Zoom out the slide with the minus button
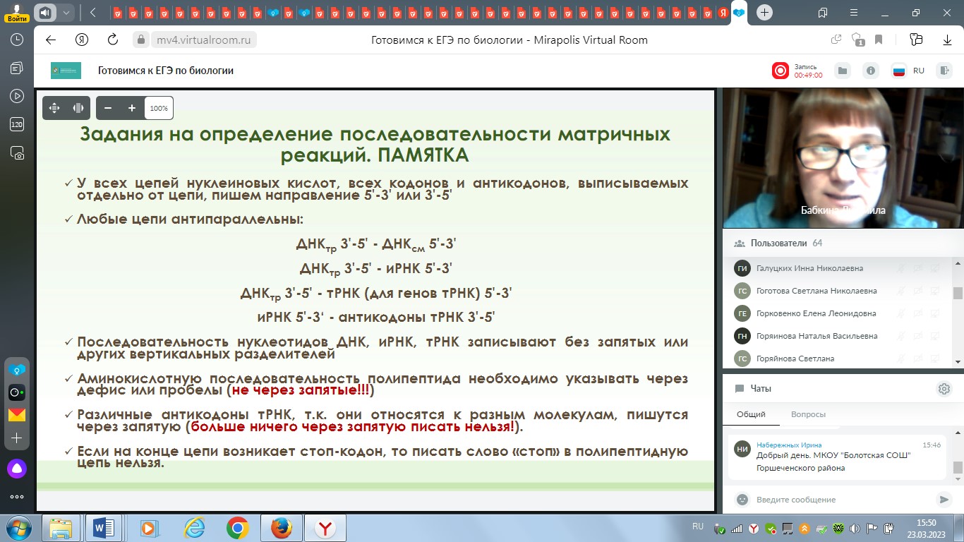This screenshot has height=542, width=964. click(108, 108)
